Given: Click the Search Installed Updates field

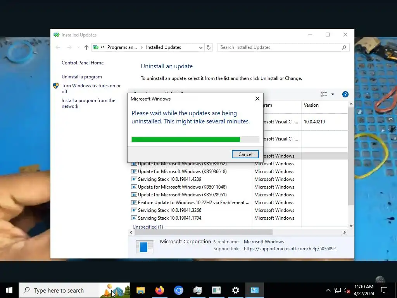Looking at the screenshot, I should click(x=283, y=47).
